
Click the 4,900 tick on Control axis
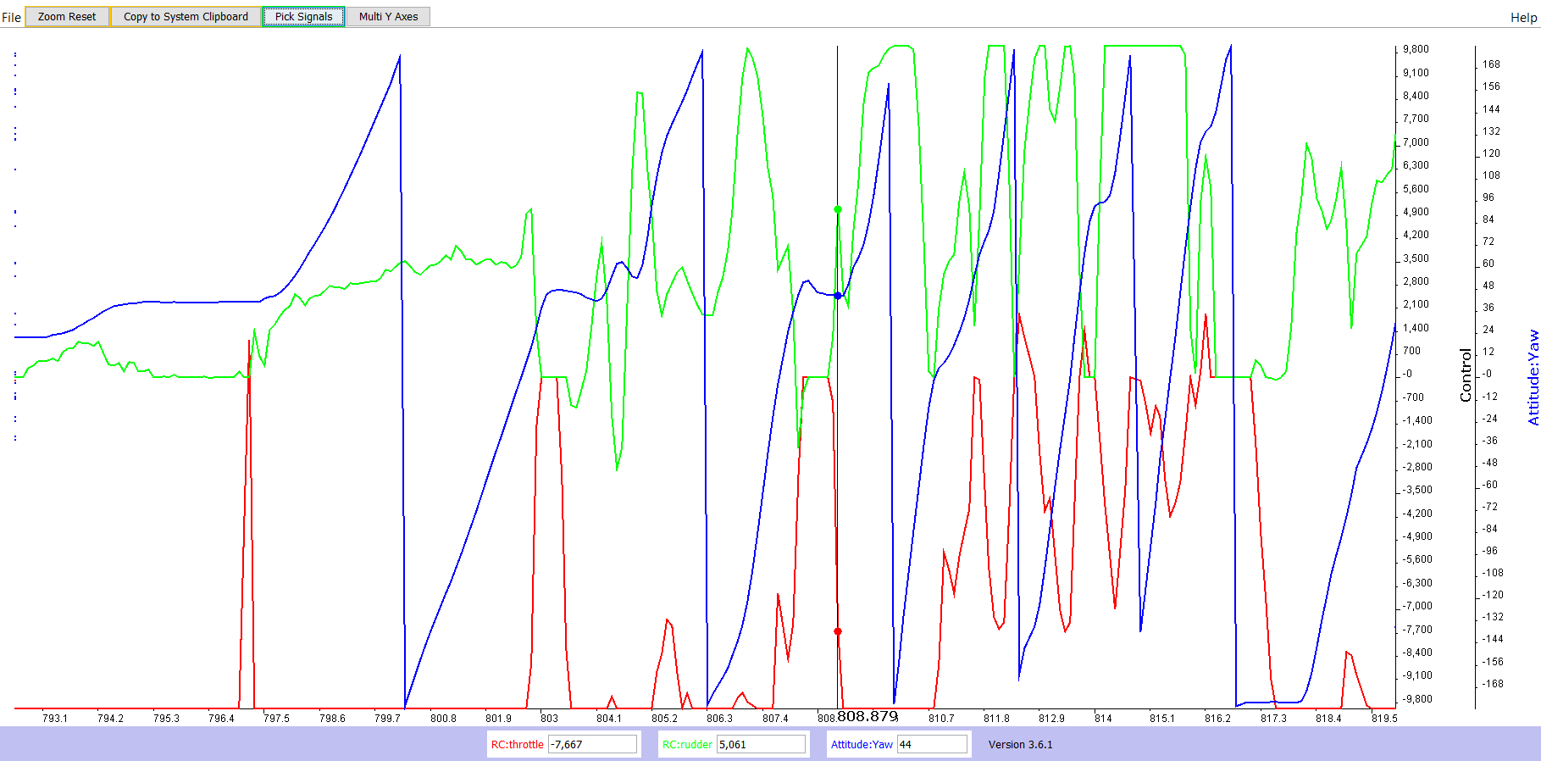tap(1416, 212)
